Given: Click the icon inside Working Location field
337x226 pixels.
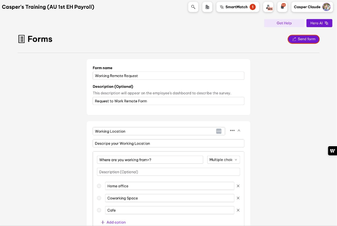Looking at the screenshot, I should click(x=219, y=131).
